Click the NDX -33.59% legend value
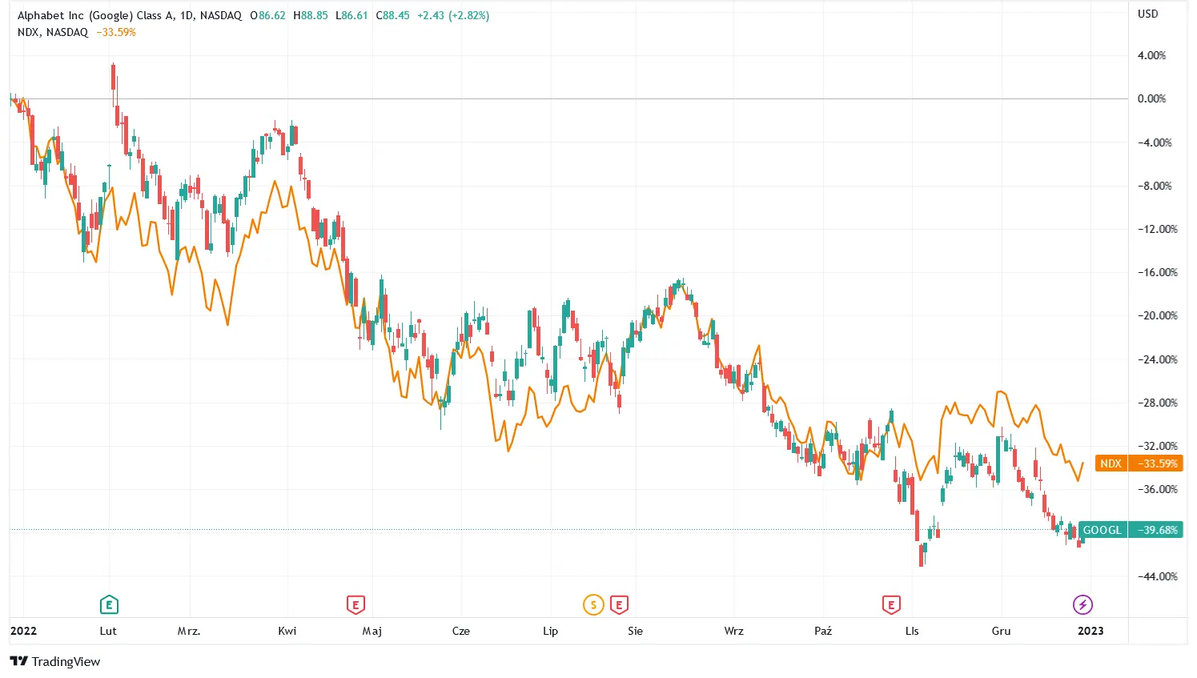Image resolution: width=1197 pixels, height=678 pixels. tap(116, 32)
